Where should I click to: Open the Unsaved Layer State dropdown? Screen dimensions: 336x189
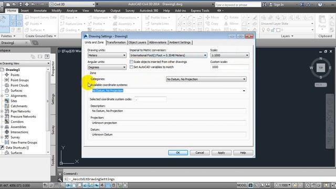pyautogui.click(x=287, y=24)
